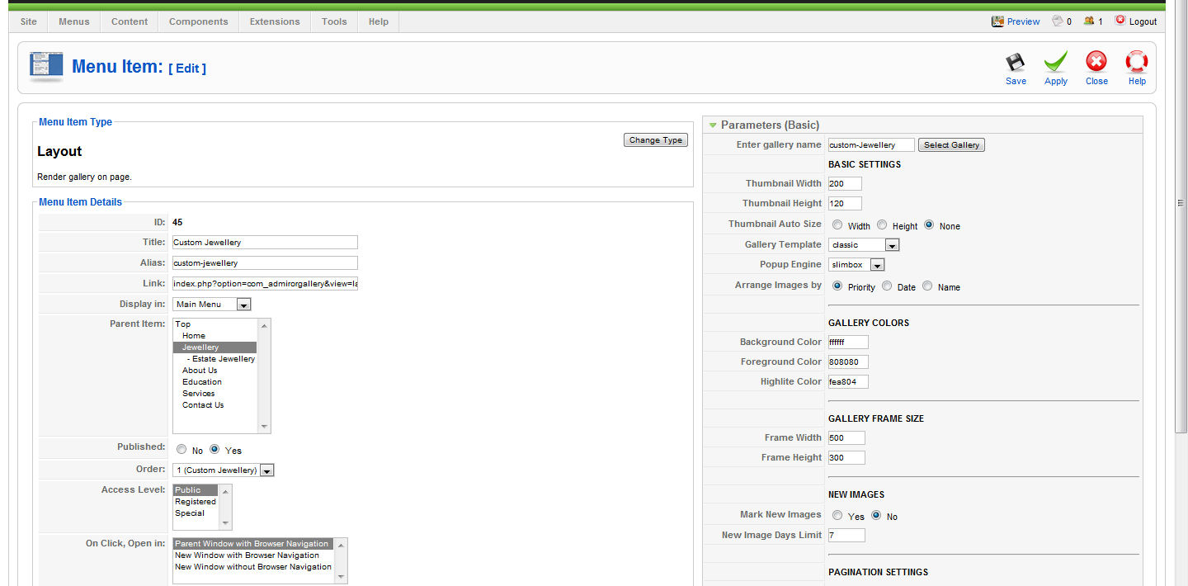The height and width of the screenshot is (586, 1188).
Task: Open the Gallery Template classic dropdown
Action: point(864,244)
